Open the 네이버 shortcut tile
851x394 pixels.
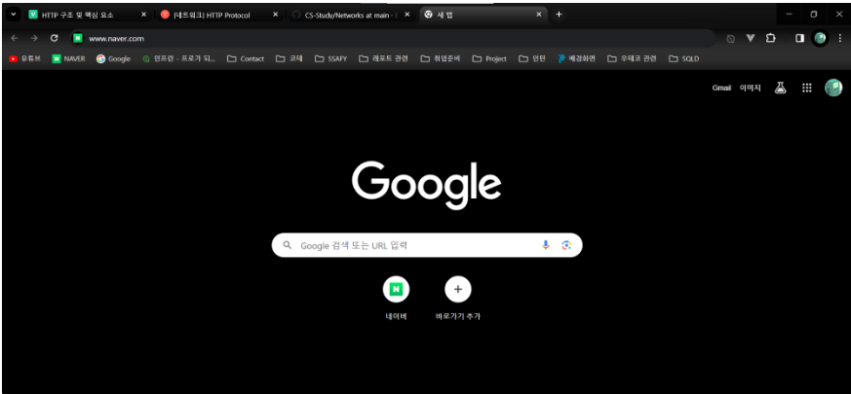[396, 298]
